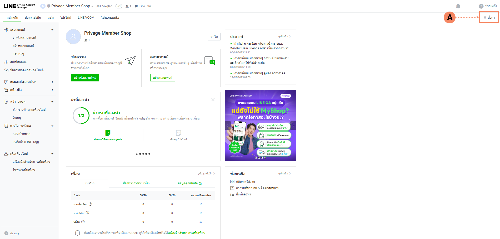The height and width of the screenshot is (239, 500).
Task: Click info icon beside การเพิ่มเพื่อน
Action: (90, 204)
